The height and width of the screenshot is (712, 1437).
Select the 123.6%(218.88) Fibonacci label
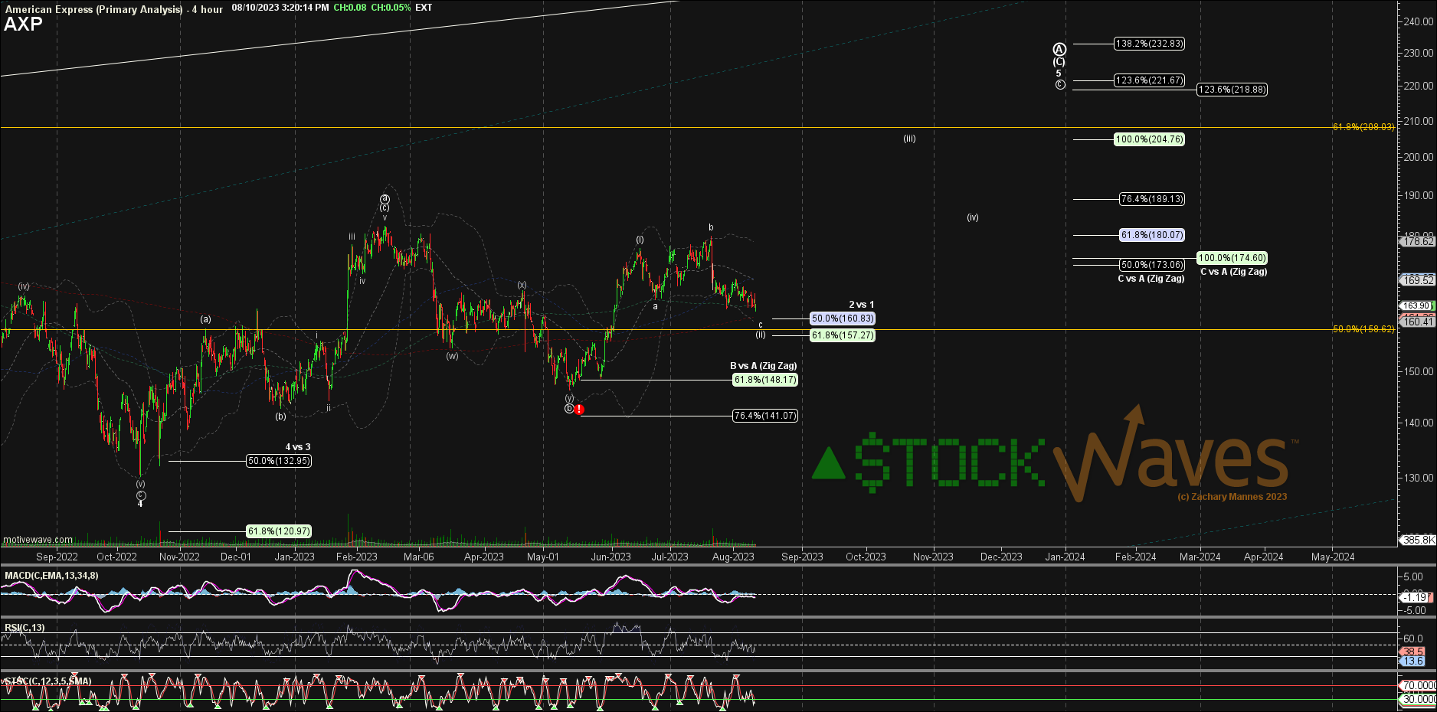pyautogui.click(x=1232, y=90)
